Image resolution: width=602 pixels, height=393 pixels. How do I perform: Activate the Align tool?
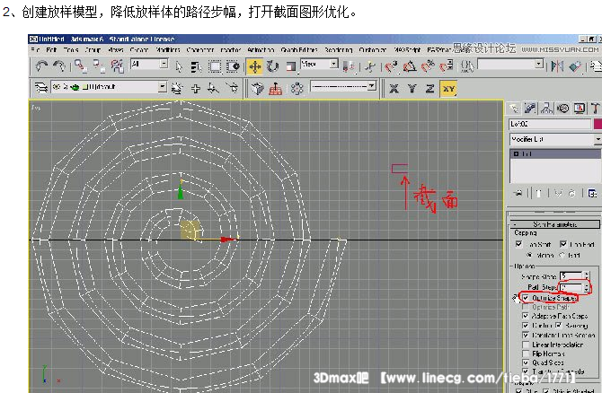tap(575, 66)
